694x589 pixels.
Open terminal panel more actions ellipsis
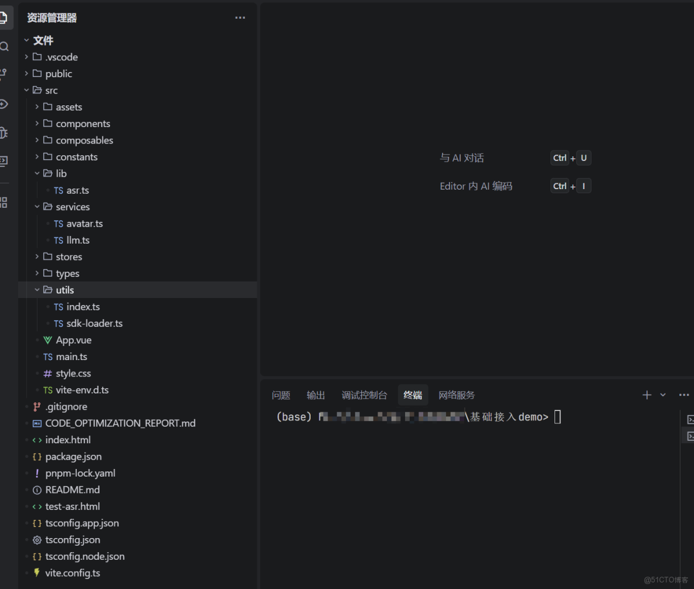point(684,395)
